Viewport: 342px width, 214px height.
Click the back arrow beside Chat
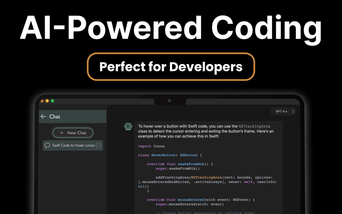coord(43,117)
